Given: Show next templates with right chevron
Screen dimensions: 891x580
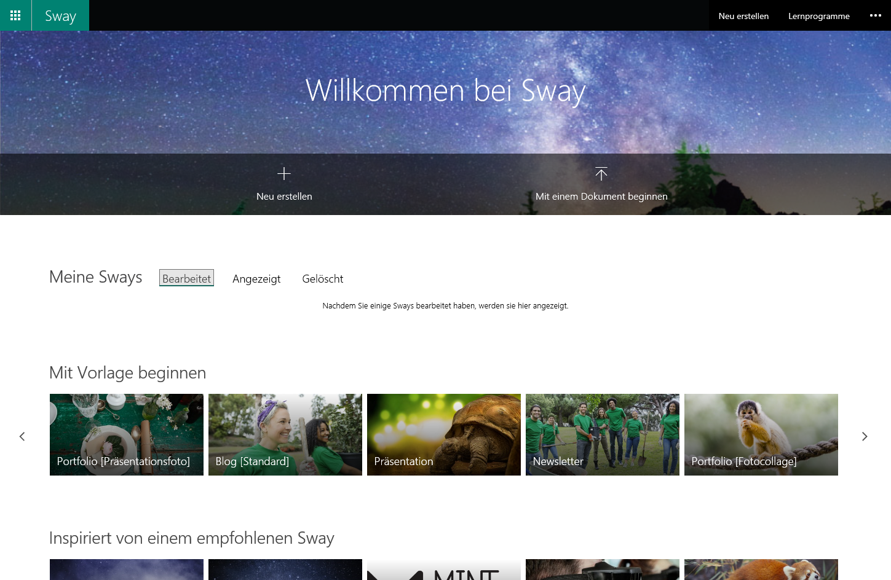Looking at the screenshot, I should [865, 436].
